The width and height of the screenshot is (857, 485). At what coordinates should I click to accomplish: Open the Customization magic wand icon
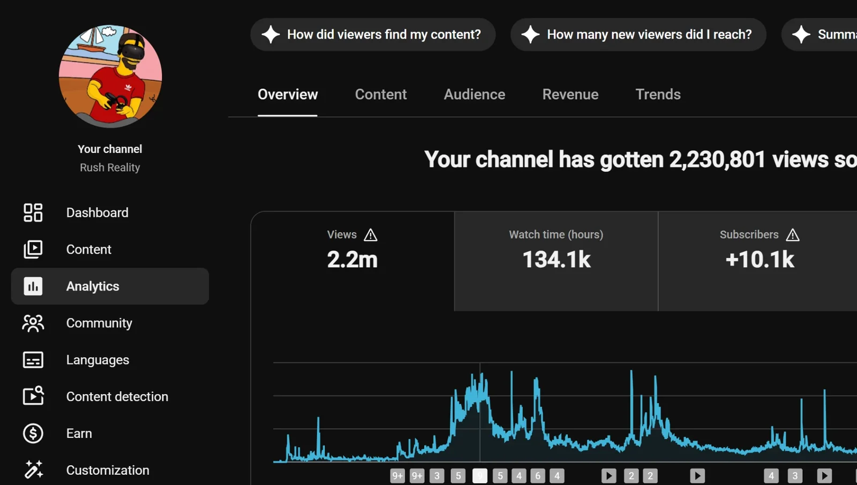tap(33, 469)
